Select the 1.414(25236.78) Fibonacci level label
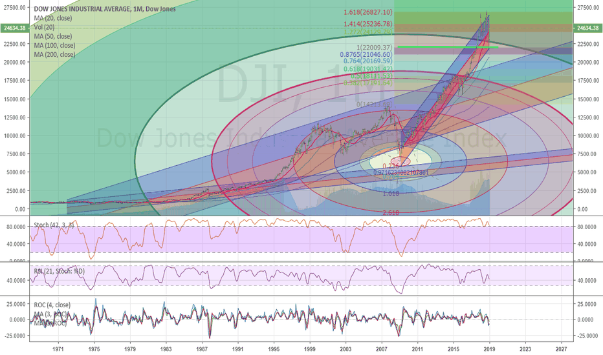Viewport: 603px width, 355px height. pyautogui.click(x=368, y=24)
